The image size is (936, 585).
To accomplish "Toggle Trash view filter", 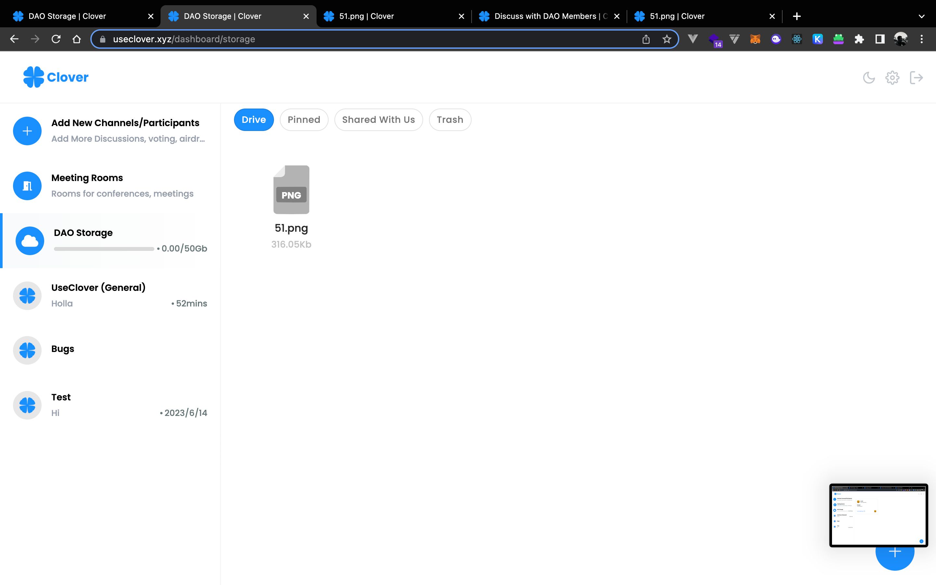I will point(449,119).
